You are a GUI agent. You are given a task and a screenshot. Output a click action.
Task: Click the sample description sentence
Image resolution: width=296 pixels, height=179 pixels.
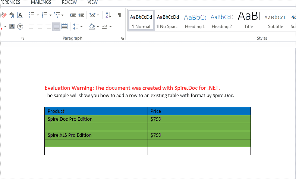[x=139, y=96]
